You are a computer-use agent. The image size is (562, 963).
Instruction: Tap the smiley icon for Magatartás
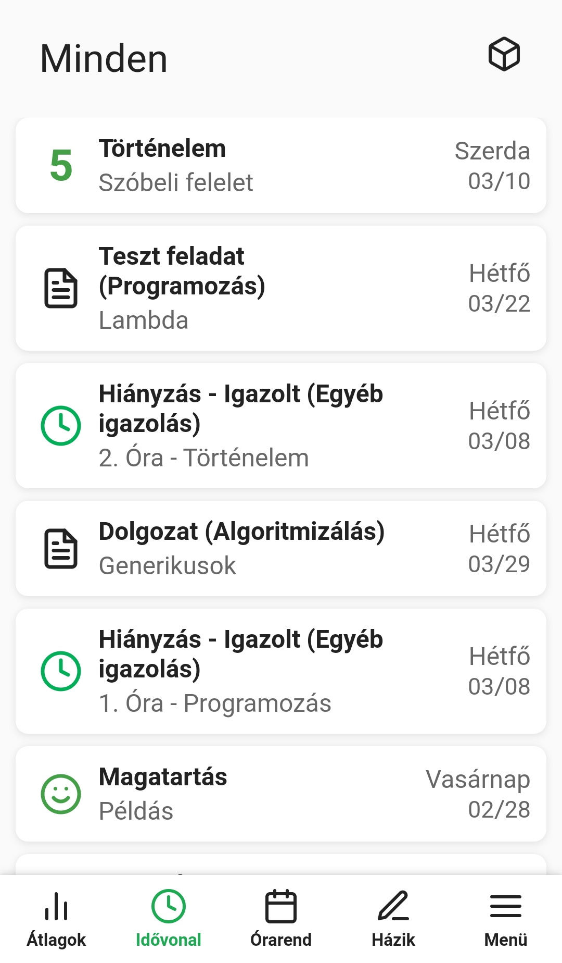point(61,794)
